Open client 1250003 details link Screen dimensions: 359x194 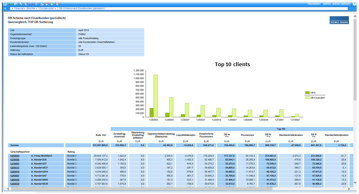point(15,155)
